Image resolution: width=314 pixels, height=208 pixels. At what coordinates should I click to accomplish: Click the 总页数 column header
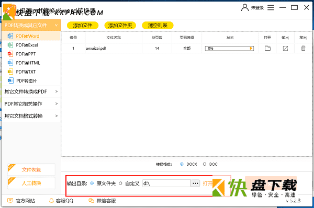(157, 38)
